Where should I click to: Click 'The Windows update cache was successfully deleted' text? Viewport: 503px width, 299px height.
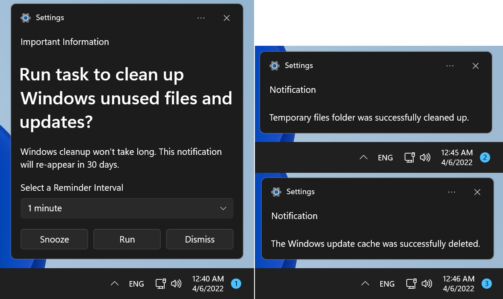(376, 244)
